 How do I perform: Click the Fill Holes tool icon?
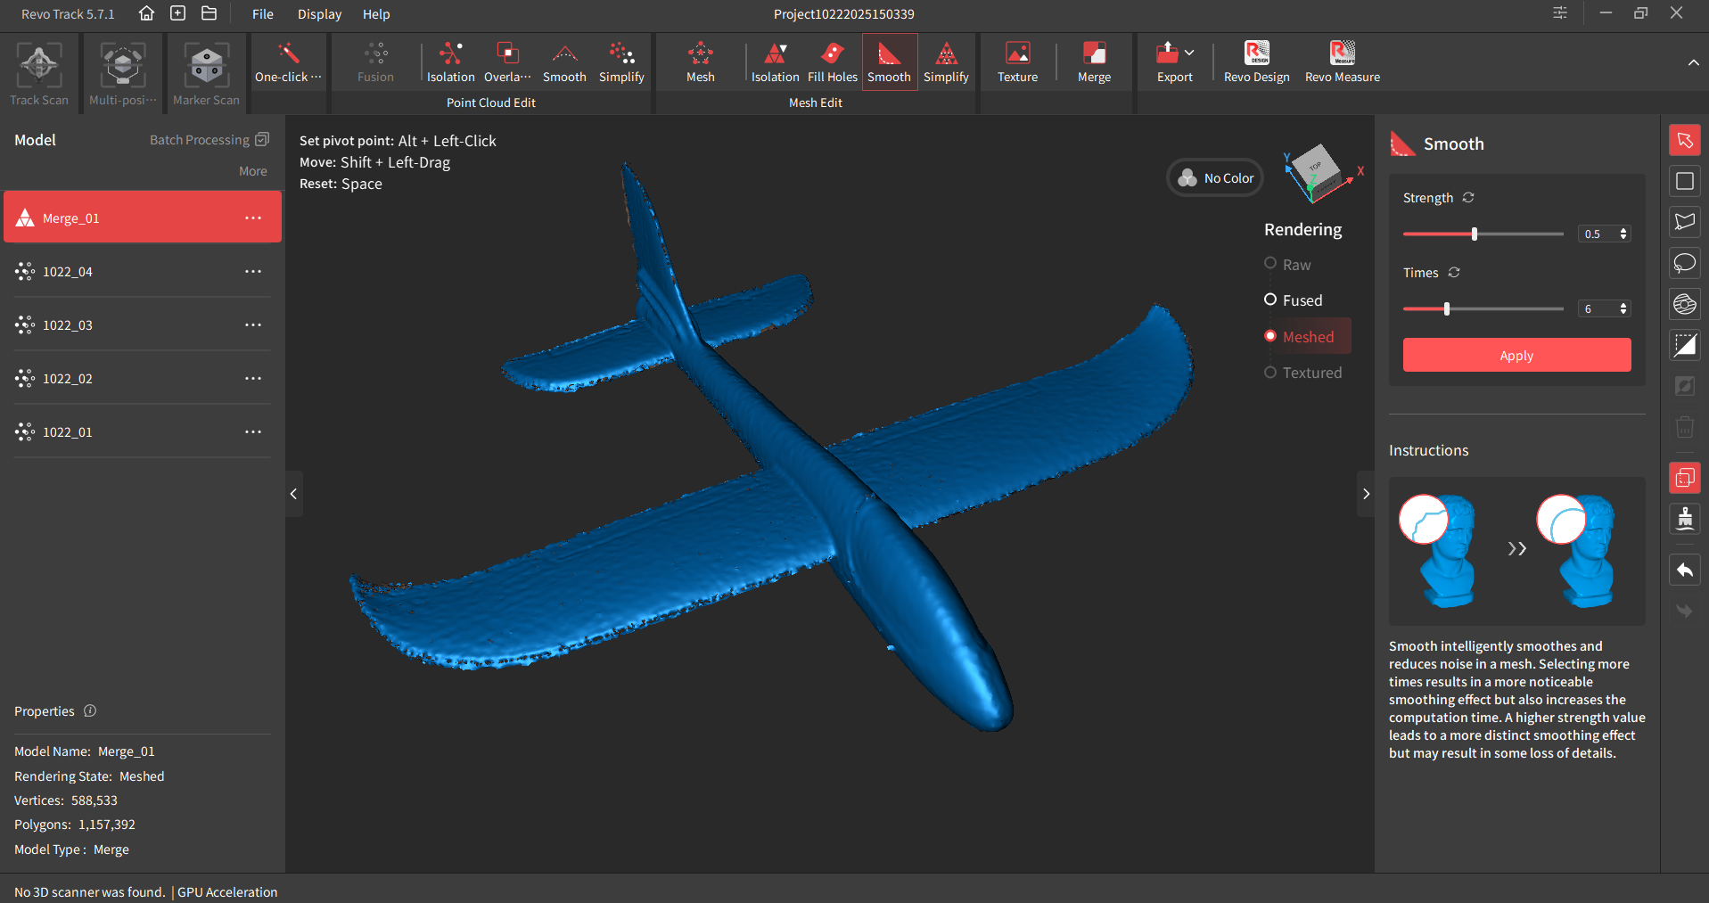(832, 61)
